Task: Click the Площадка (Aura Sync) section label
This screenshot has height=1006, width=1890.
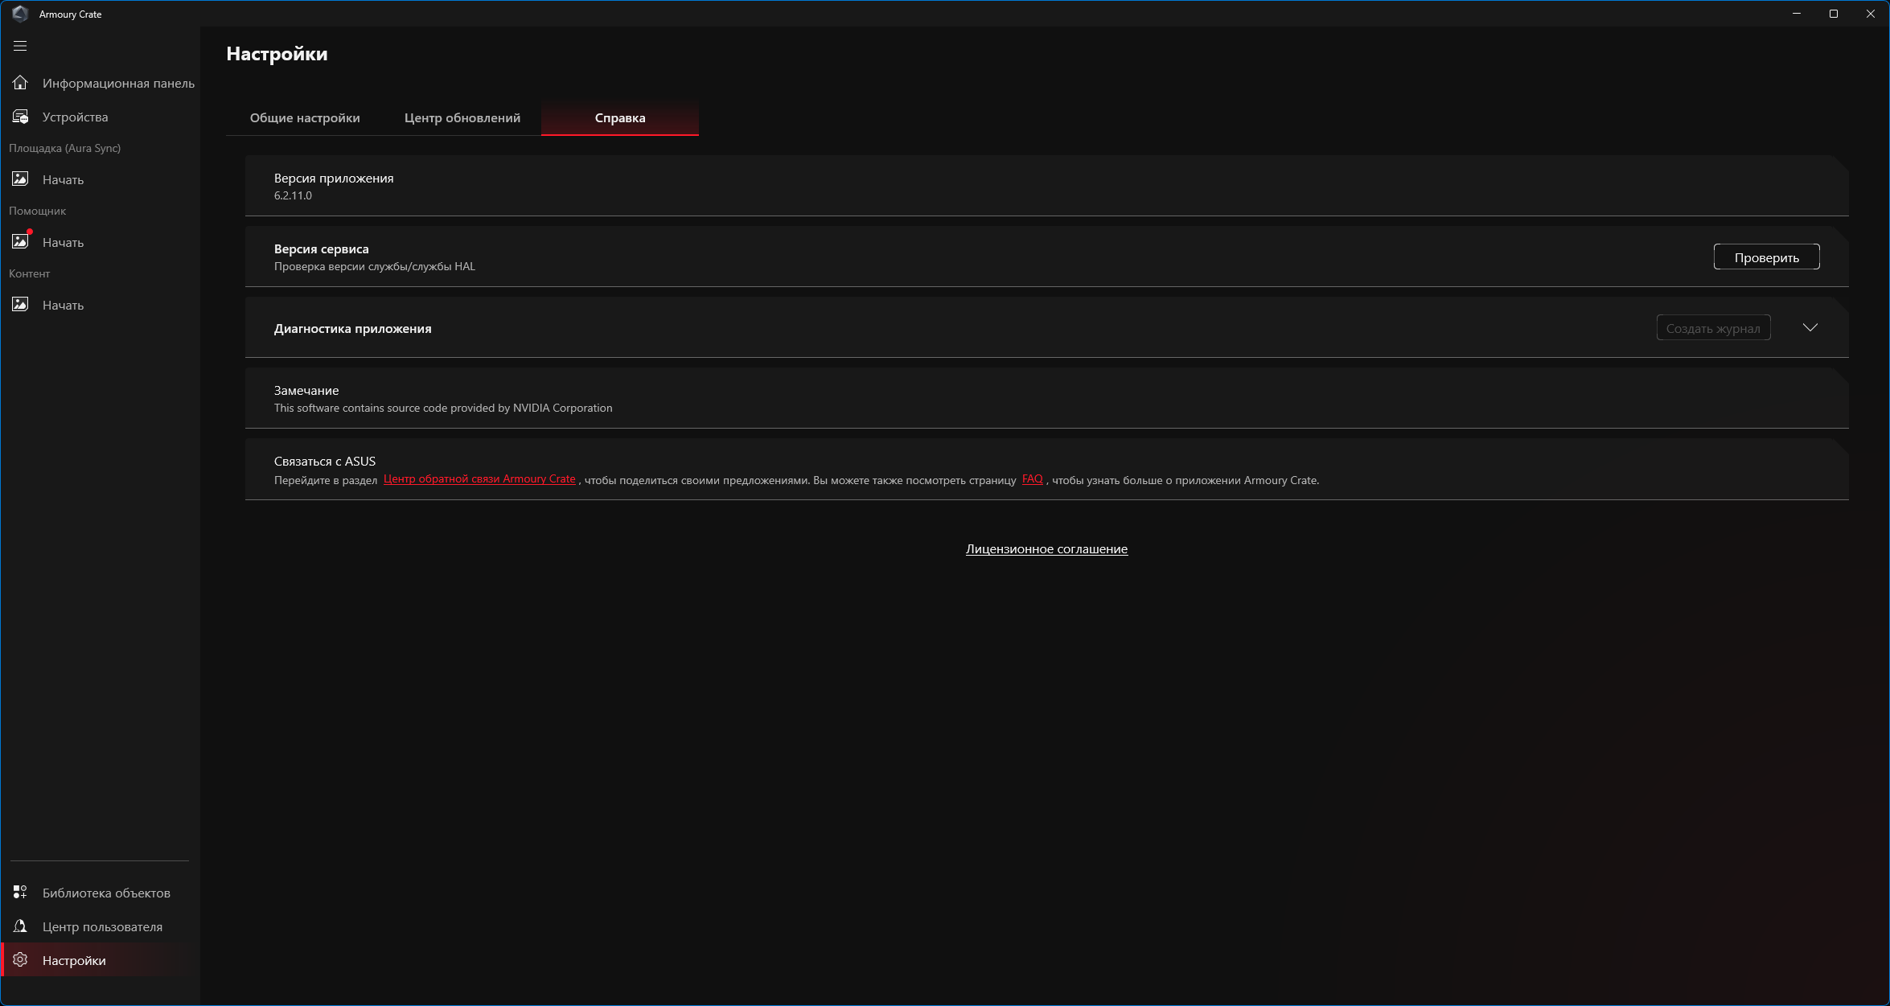Action: tap(65, 148)
